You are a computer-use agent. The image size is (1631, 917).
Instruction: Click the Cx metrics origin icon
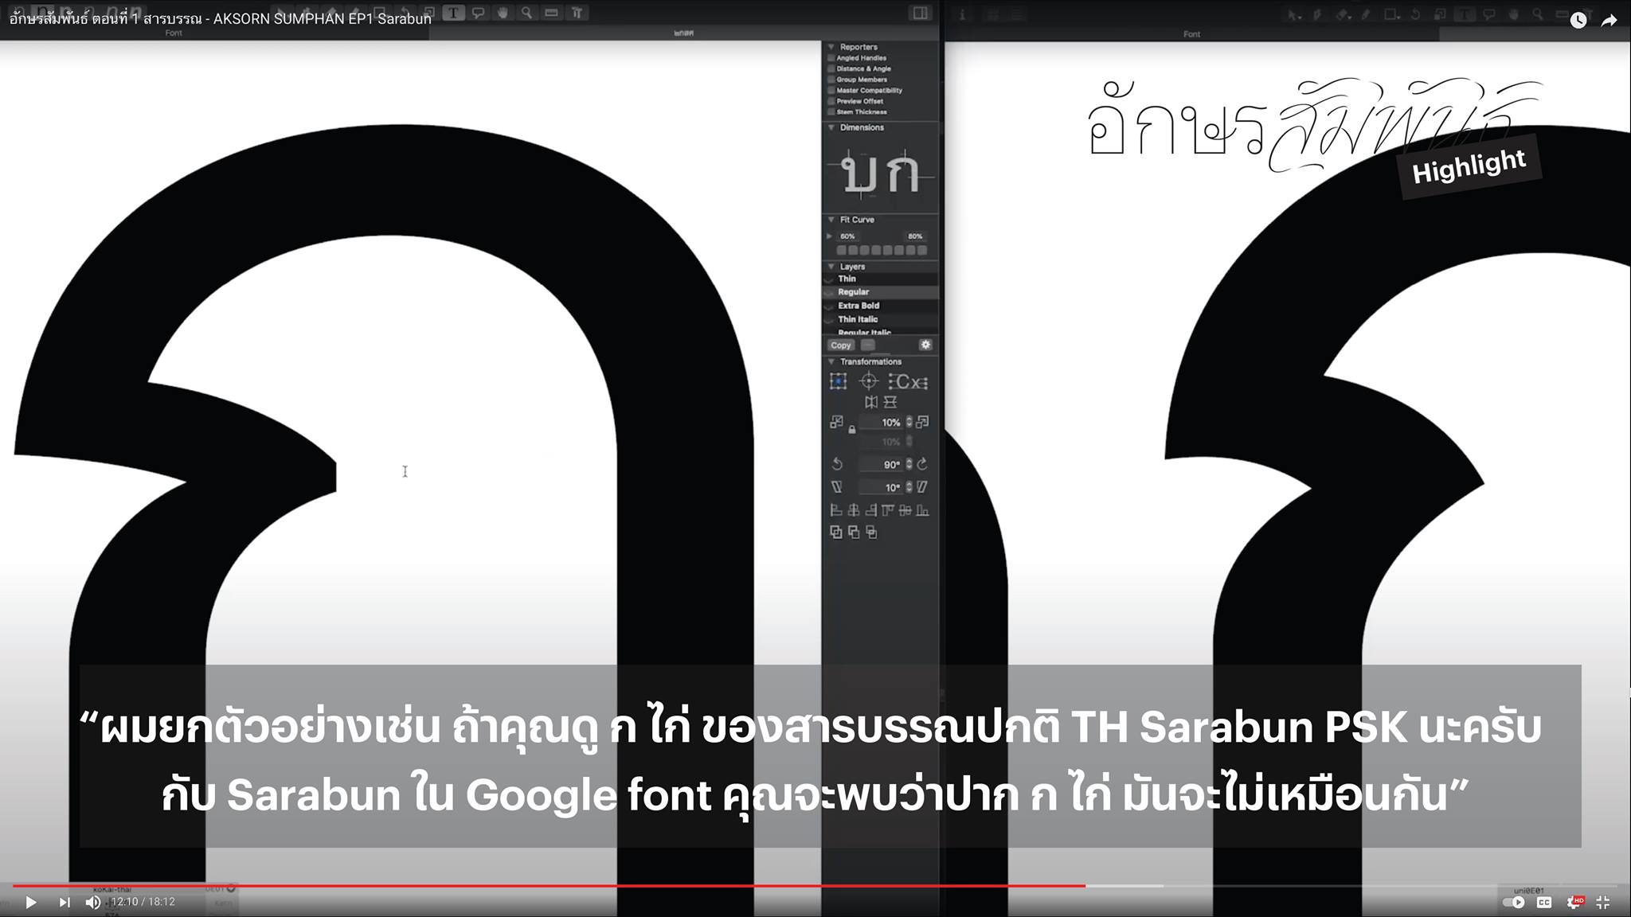(x=909, y=382)
